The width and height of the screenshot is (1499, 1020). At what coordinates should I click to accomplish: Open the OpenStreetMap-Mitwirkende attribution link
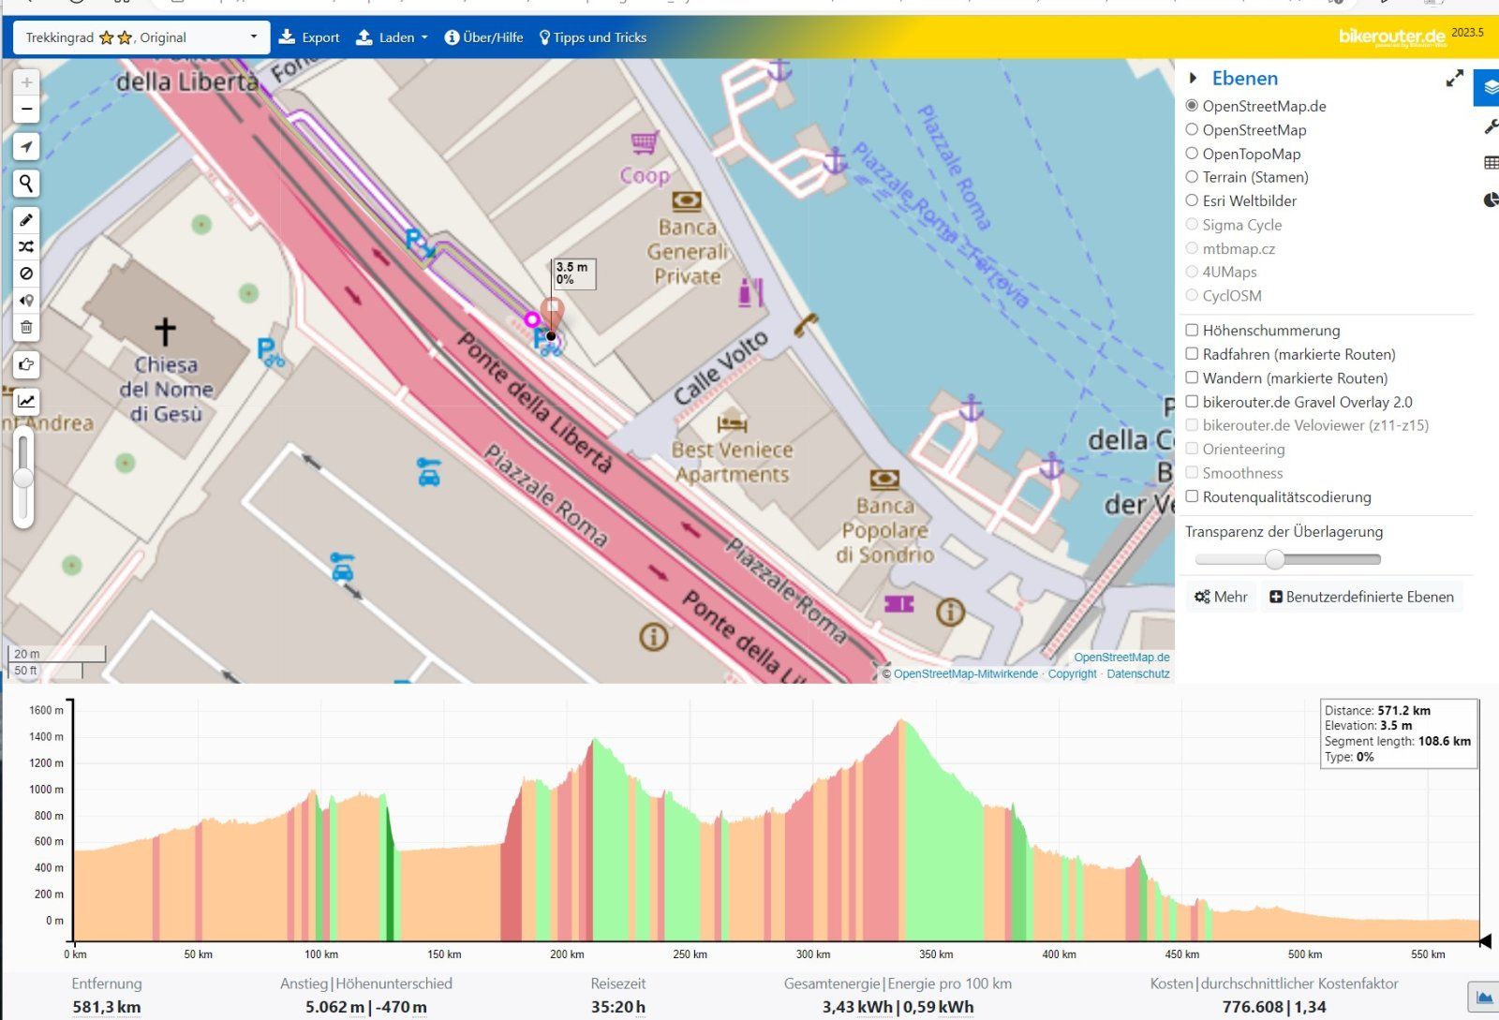click(965, 673)
